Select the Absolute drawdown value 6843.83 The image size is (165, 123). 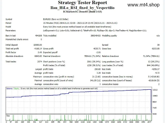(x=38, y=56)
